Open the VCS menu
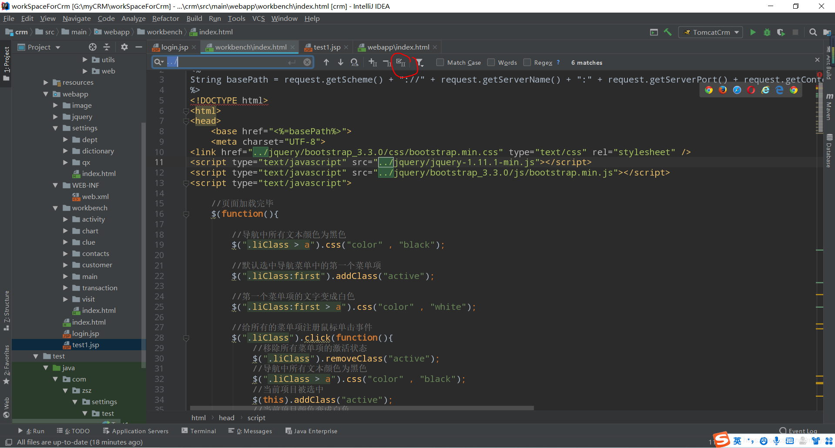Viewport: 835px width, 448px height. point(258,18)
